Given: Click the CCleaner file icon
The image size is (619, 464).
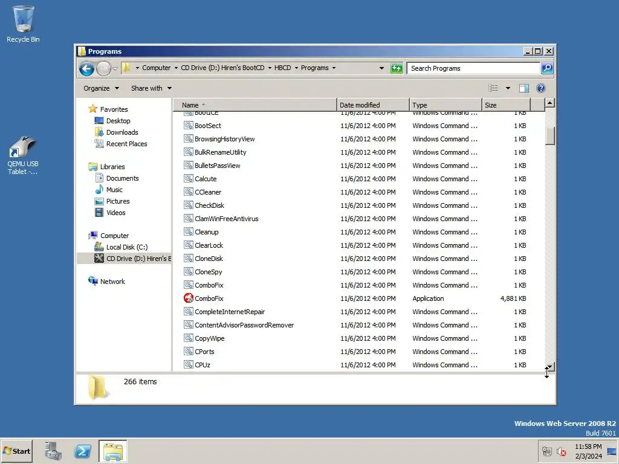Looking at the screenshot, I should coord(189,192).
